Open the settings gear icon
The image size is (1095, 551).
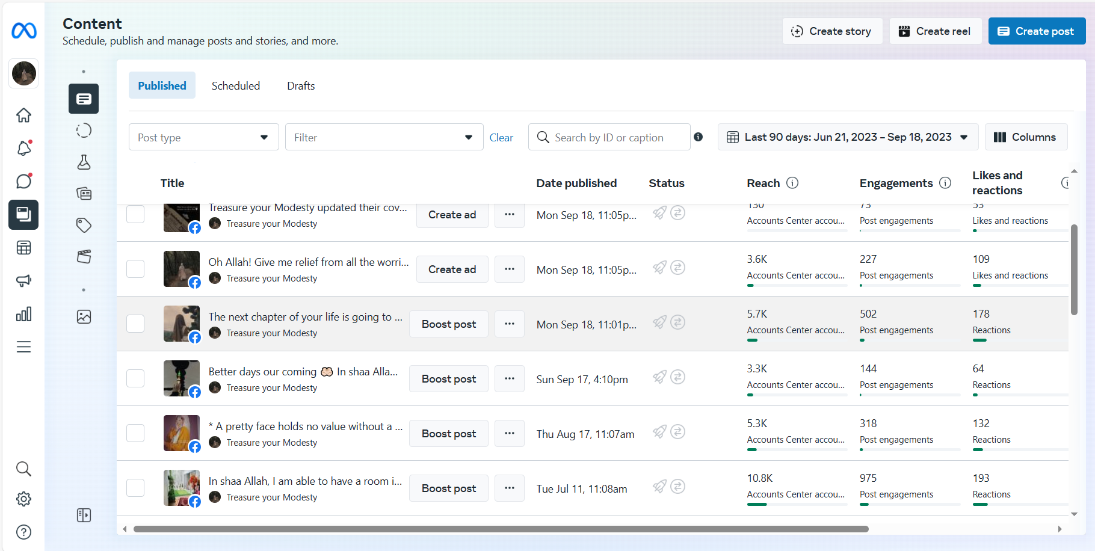coord(23,499)
